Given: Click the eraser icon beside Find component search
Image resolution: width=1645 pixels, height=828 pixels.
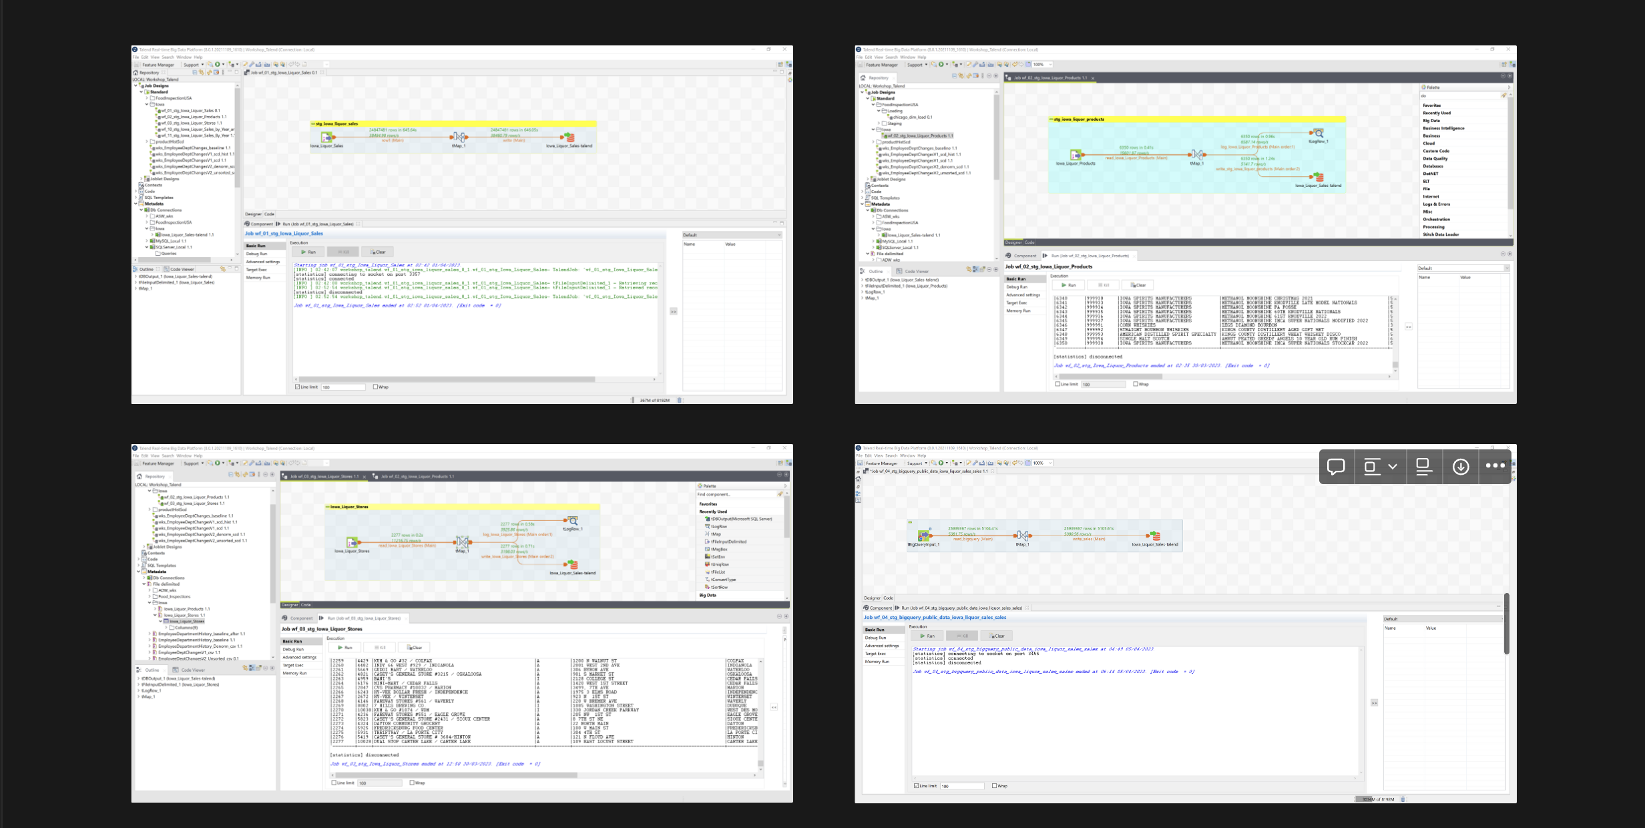Looking at the screenshot, I should (780, 494).
